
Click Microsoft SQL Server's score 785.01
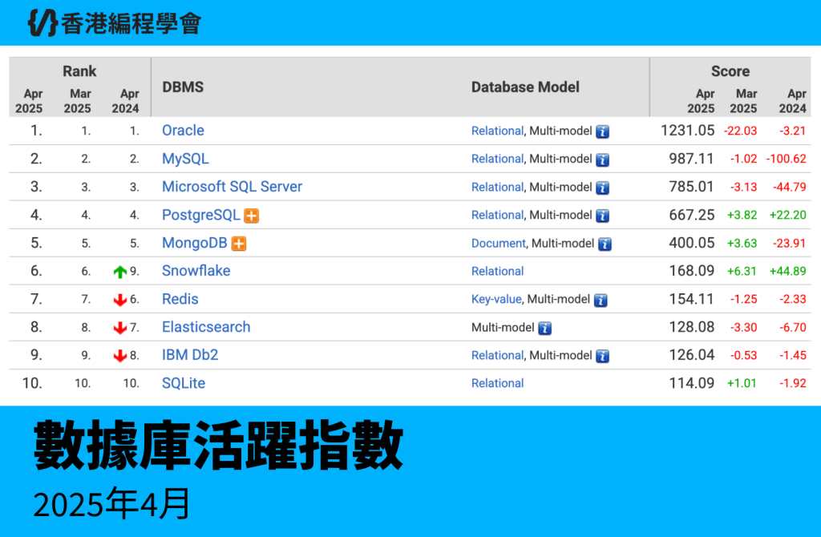coord(692,187)
